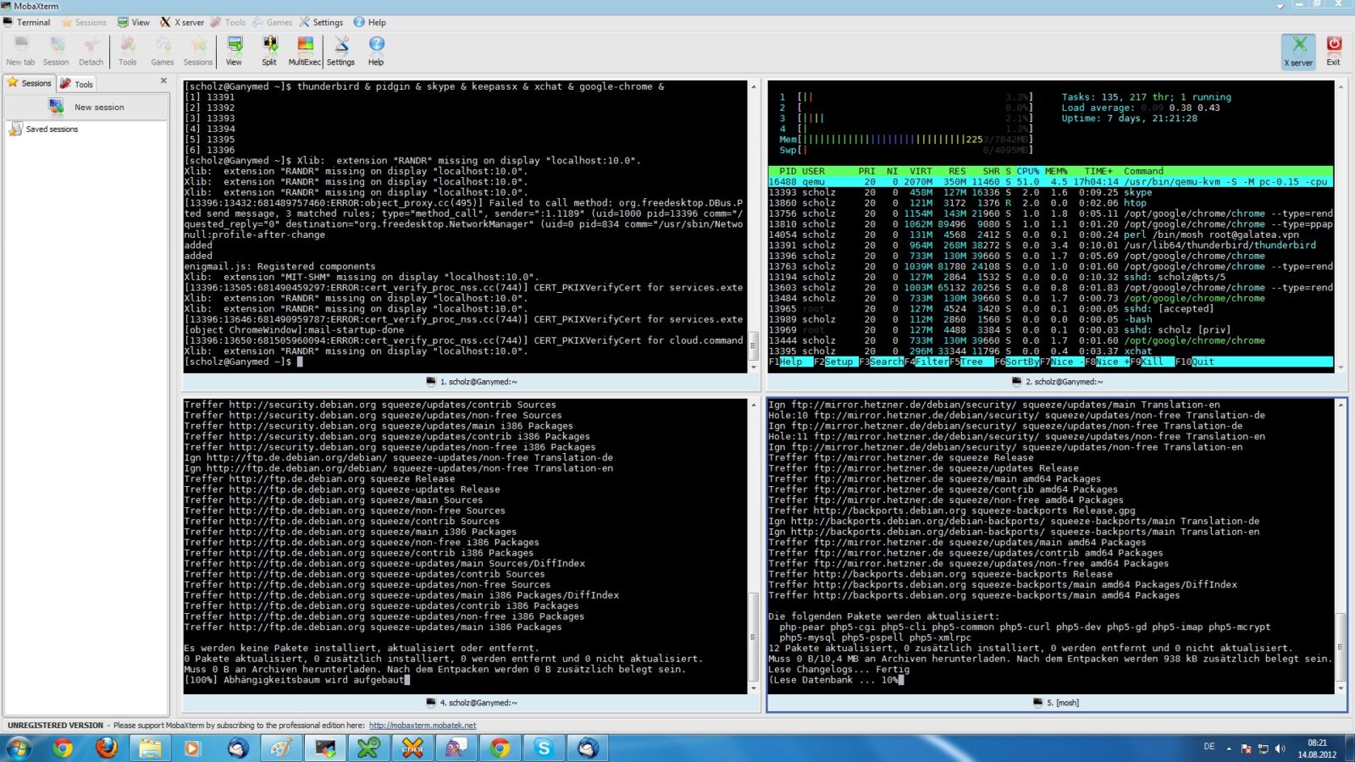1355x762 pixels.
Task: Click the Split terminal icon
Action: tap(269, 51)
